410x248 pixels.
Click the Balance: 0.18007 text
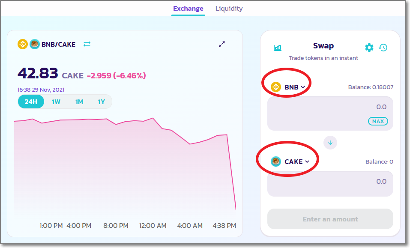click(x=371, y=87)
